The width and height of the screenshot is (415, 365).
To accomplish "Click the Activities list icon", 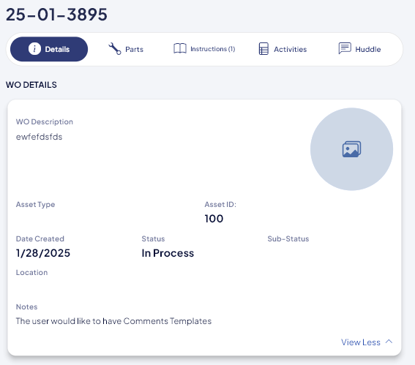I will tap(263, 49).
